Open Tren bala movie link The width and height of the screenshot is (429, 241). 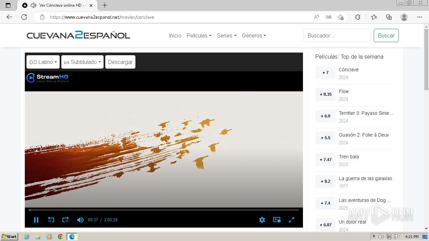pos(349,157)
